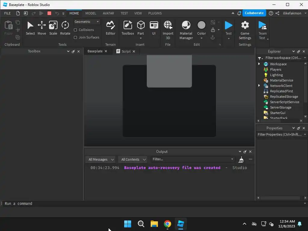Show hidden system tray icons
Screen dimensions: 308x231
244,224
